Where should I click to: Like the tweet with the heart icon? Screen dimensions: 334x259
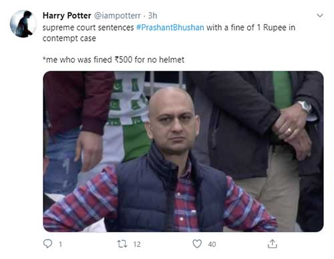tap(197, 244)
